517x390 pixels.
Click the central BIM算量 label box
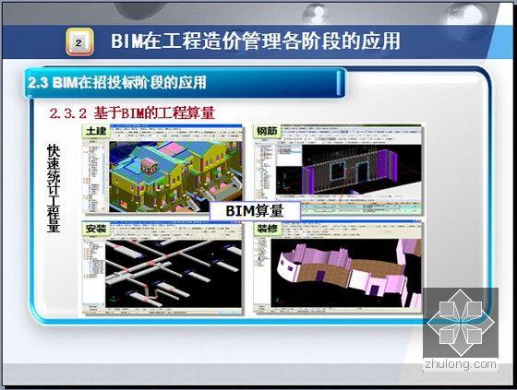pyautogui.click(x=255, y=211)
